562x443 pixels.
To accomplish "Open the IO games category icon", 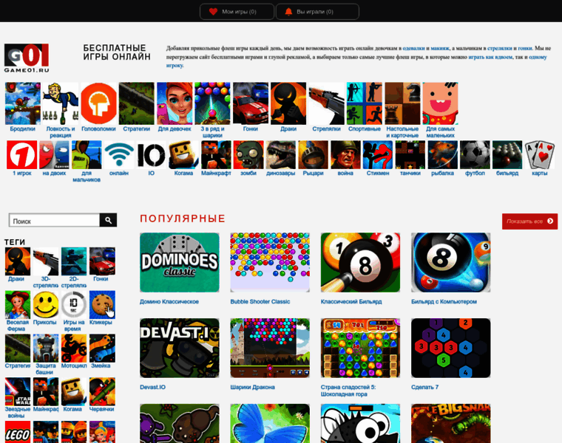I will (152, 154).
